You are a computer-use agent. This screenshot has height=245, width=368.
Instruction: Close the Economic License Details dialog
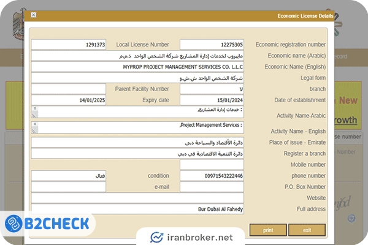pyautogui.click(x=33, y=15)
